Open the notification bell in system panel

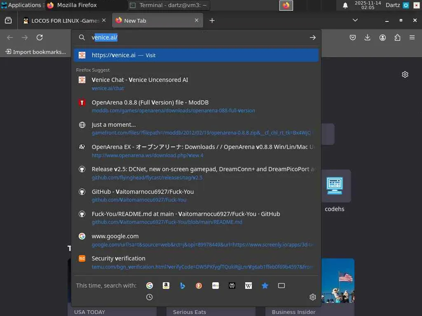coord(345,5)
